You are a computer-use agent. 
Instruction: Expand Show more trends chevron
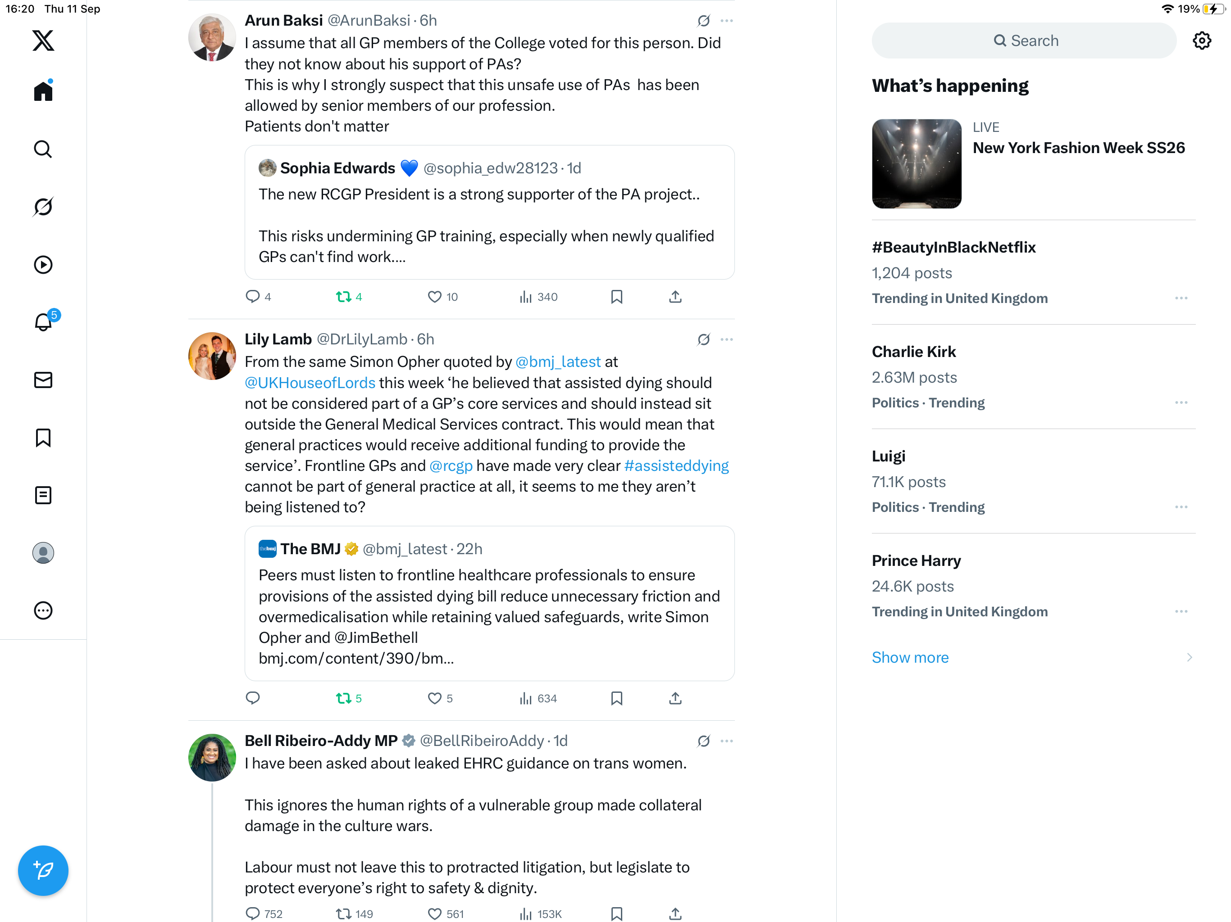coord(1189,657)
